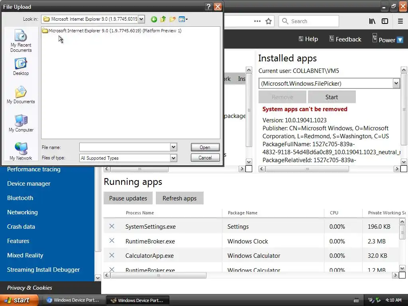Click the sidebar scroll down arrow
This screenshot has width=408, height=306.
(x=98, y=278)
